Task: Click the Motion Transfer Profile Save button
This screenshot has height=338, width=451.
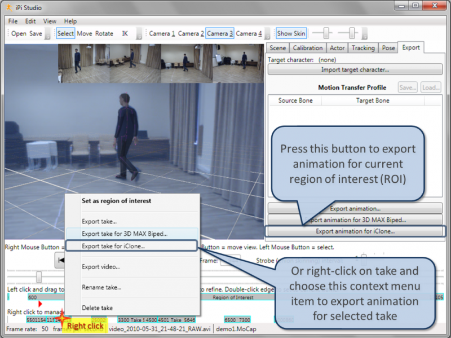Action: pos(408,87)
